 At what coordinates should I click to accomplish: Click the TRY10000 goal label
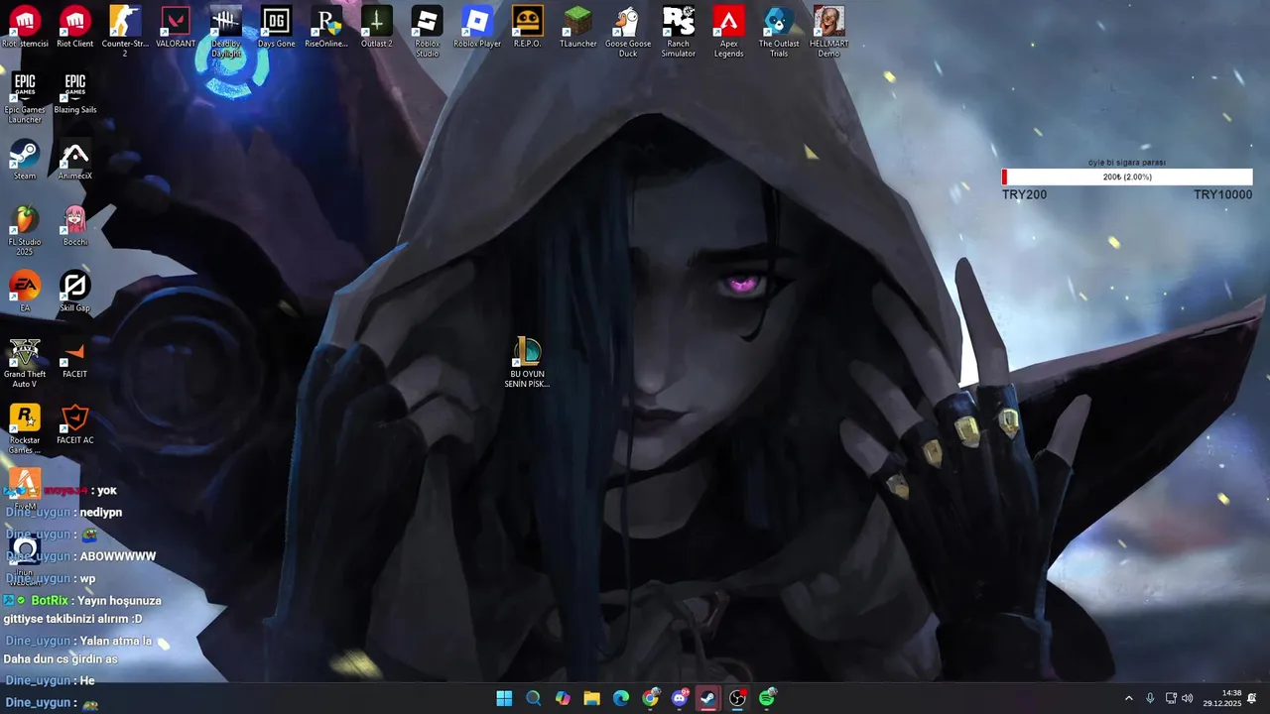pos(1222,194)
